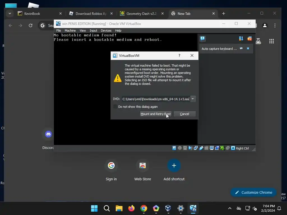Open the network adapters indicator icon
This screenshot has width=287, height=215.
tap(196, 148)
